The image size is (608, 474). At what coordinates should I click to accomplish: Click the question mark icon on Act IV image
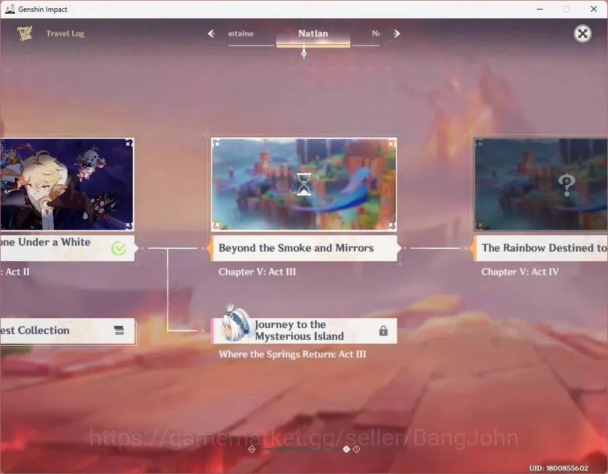click(567, 184)
